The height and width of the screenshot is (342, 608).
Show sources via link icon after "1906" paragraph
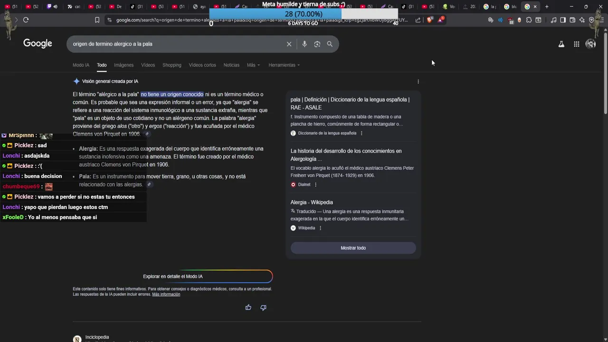(x=147, y=134)
